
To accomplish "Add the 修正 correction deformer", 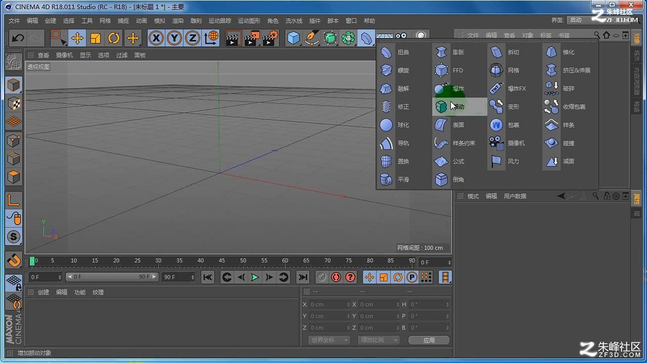I will pyautogui.click(x=395, y=107).
